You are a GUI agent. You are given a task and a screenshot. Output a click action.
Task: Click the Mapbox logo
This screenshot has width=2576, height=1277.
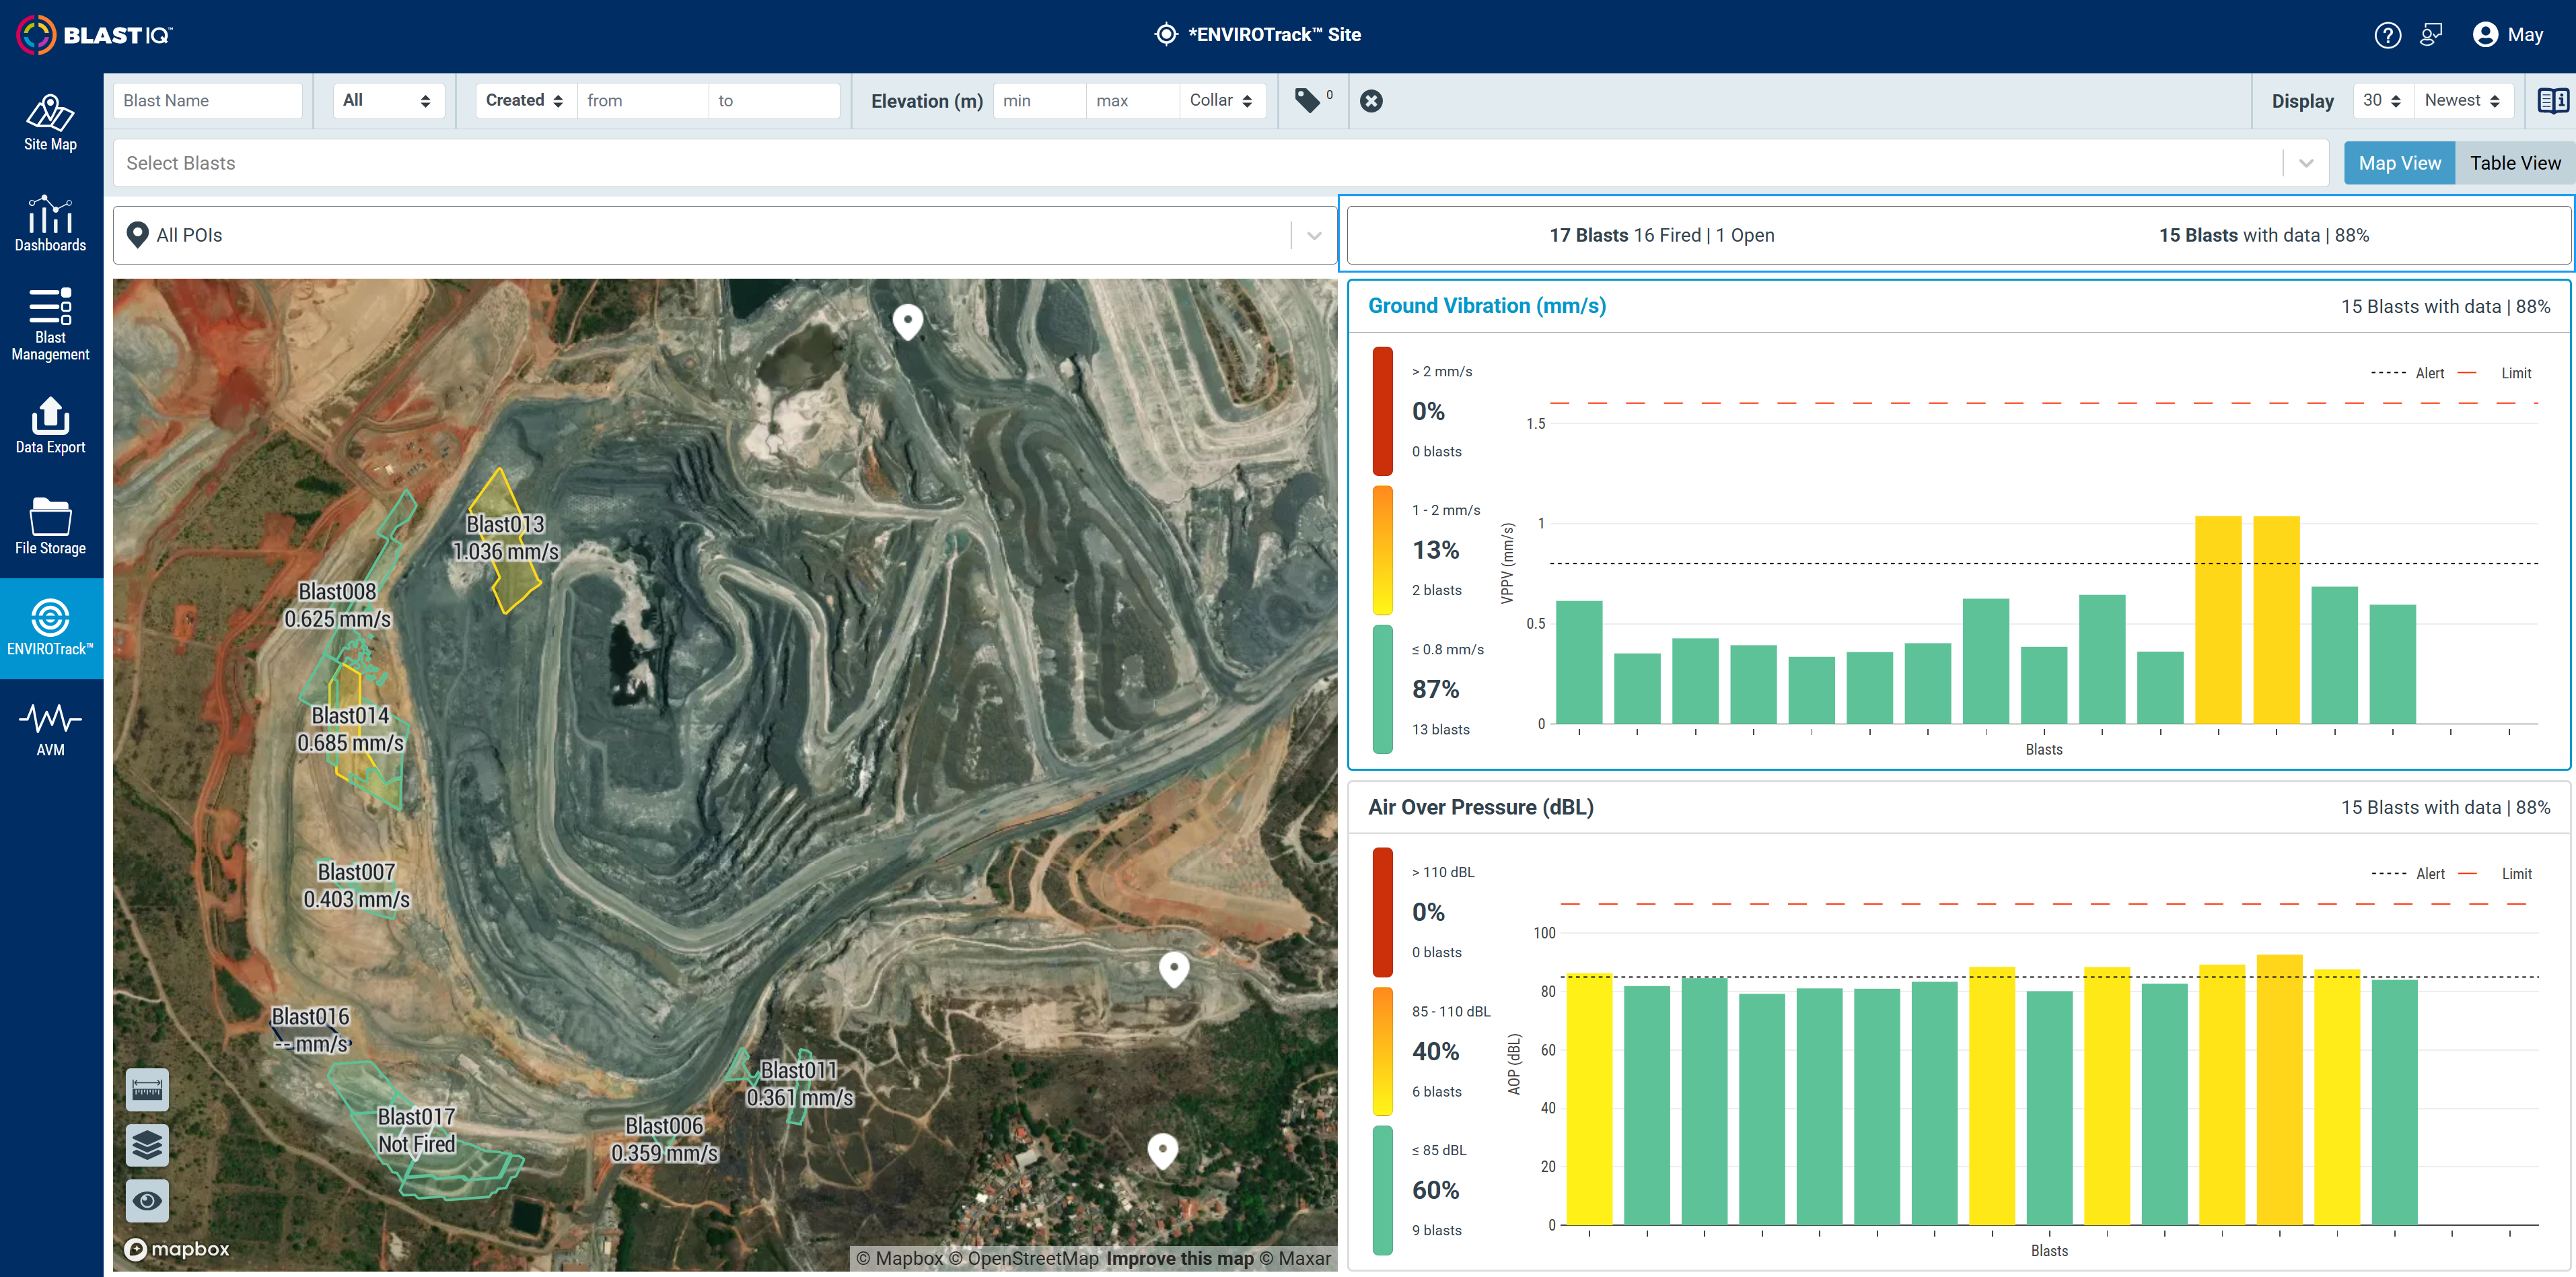[177, 1249]
